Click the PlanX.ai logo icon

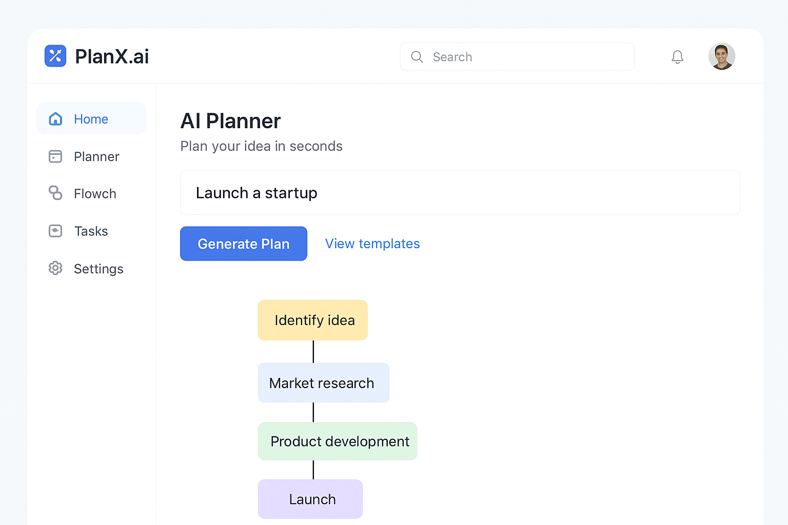55,56
